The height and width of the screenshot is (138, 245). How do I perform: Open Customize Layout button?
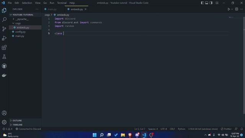tap(217, 3)
